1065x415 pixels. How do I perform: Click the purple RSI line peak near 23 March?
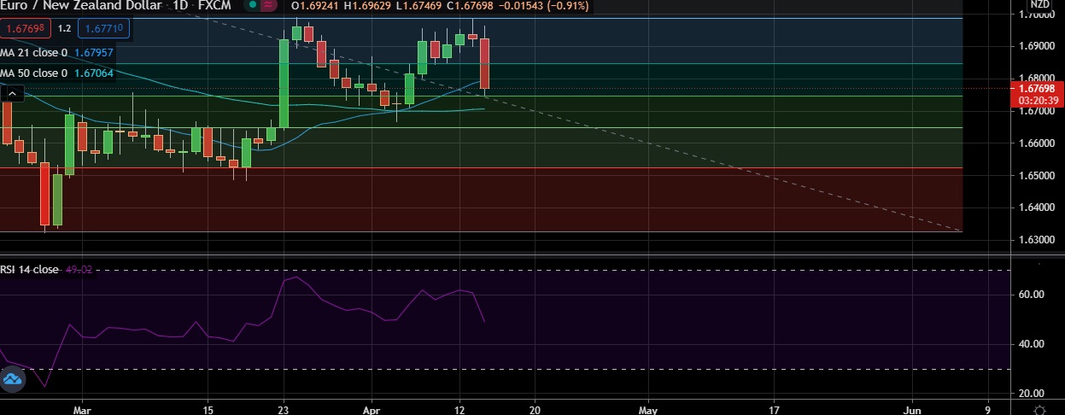(296, 278)
